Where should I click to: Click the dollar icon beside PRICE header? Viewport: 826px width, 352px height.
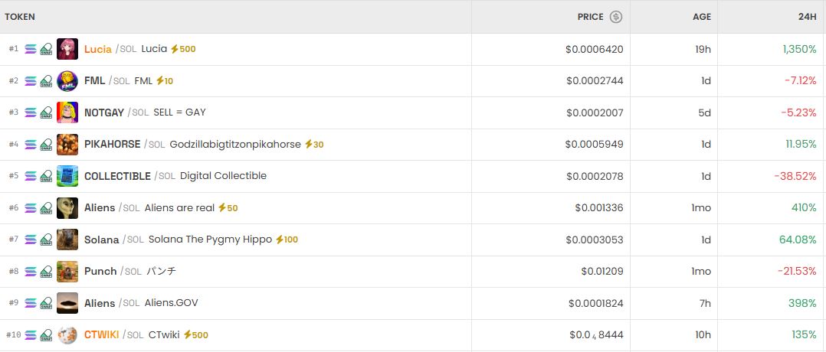click(x=616, y=17)
